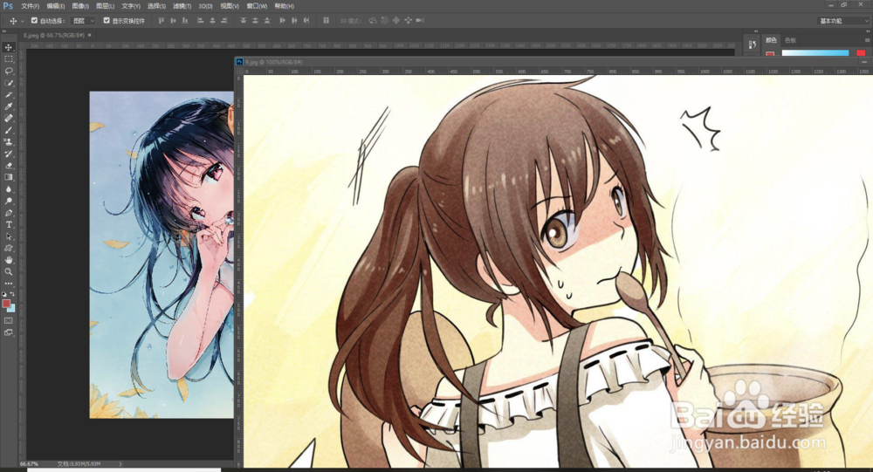The width and height of the screenshot is (873, 472).
Task: Reset to default foreground/background colors
Action: [x=4, y=294]
